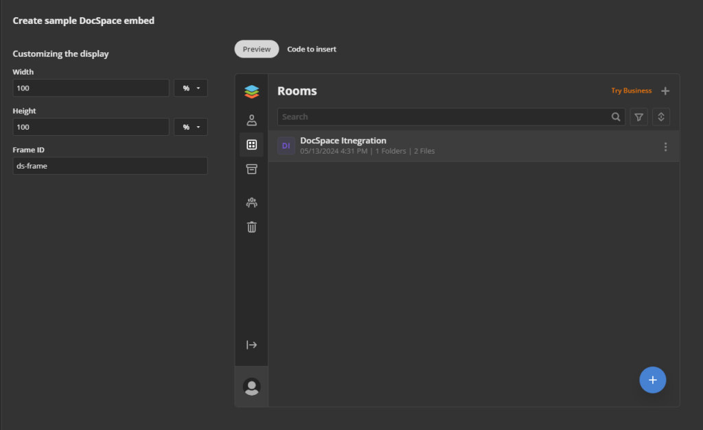Create a new room with the plus button
This screenshot has width=703, height=430.
tap(665, 90)
